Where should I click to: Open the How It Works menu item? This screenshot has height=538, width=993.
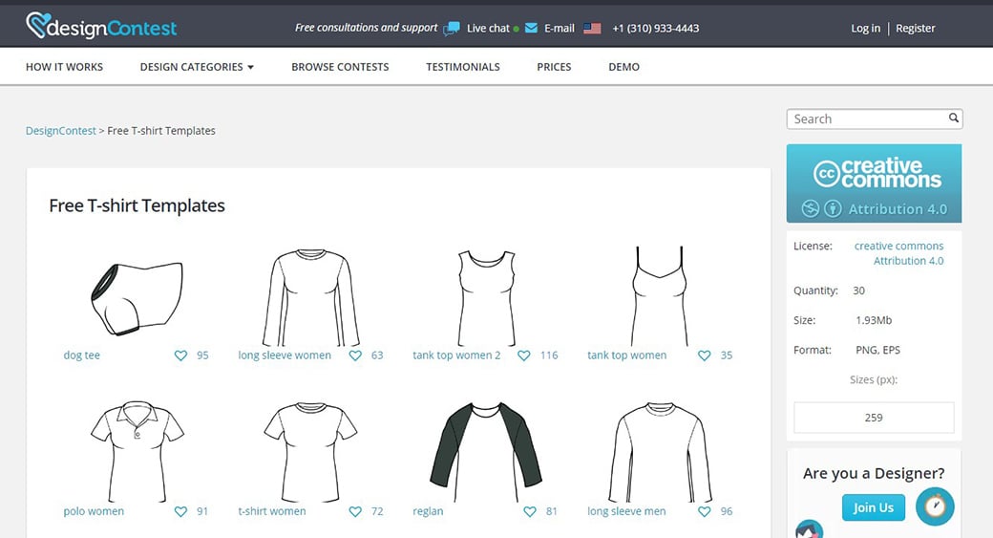click(64, 67)
